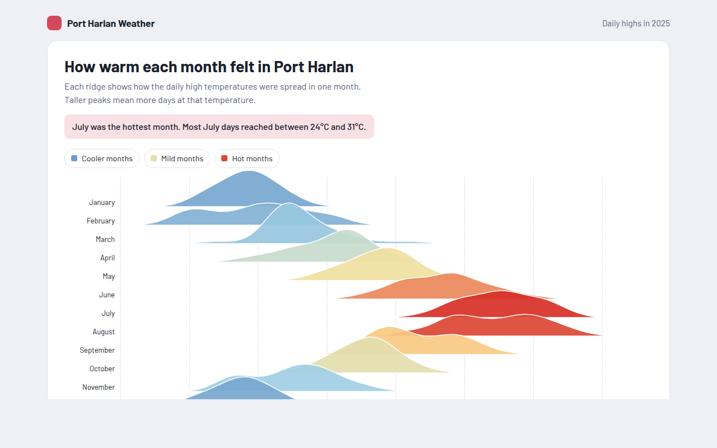Select the July month label
Screen dimensions: 717x448
coord(108,314)
